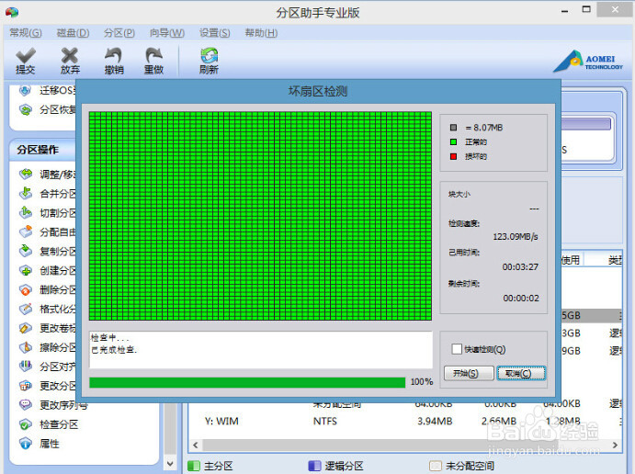Click the gray 8.07MB legend swatch
This screenshot has height=474, width=635.
tap(453, 128)
